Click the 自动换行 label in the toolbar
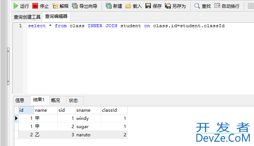 click(x=231, y=6)
